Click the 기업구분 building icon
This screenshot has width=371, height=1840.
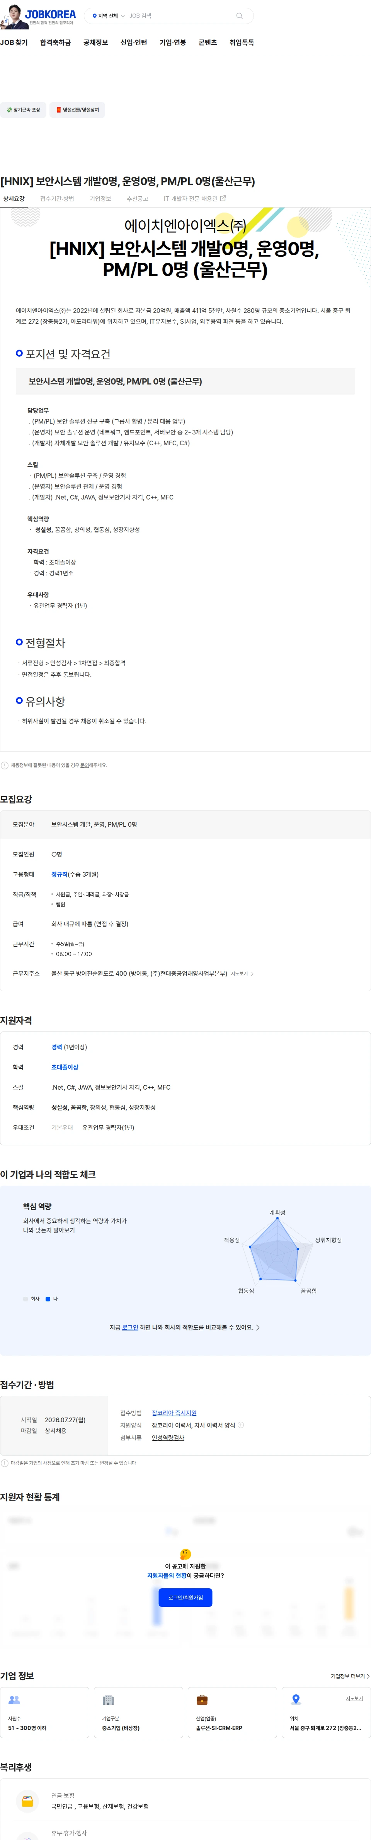click(x=109, y=1700)
